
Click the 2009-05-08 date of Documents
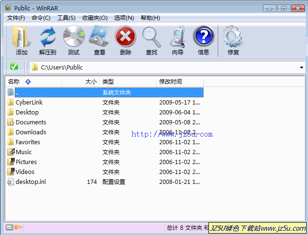[180, 122]
